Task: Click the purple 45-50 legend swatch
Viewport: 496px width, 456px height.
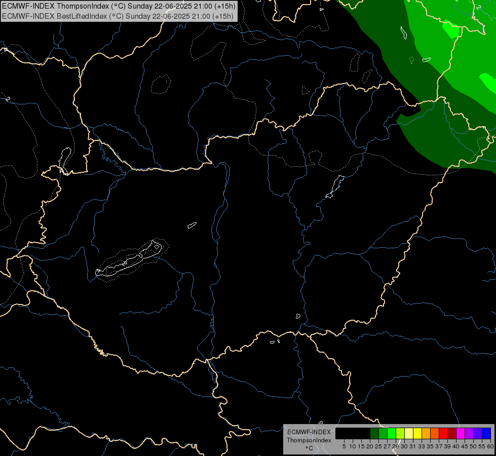Action: click(469, 434)
